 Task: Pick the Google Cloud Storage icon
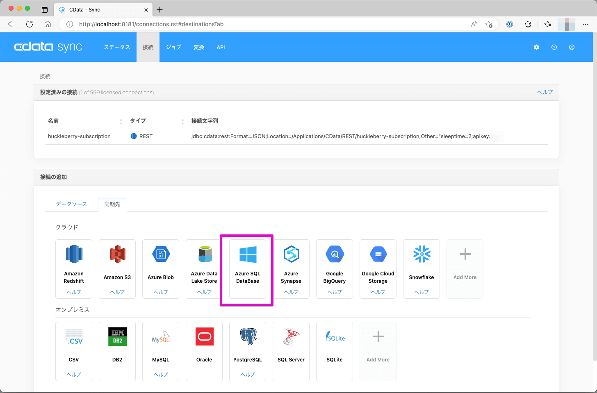click(378, 254)
